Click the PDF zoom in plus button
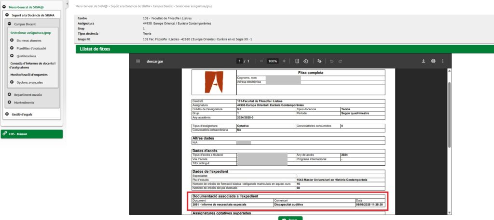Viewport: 494px width, 220px height. point(284,61)
